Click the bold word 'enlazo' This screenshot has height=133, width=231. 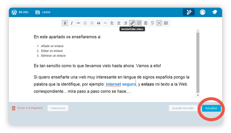point(147,84)
